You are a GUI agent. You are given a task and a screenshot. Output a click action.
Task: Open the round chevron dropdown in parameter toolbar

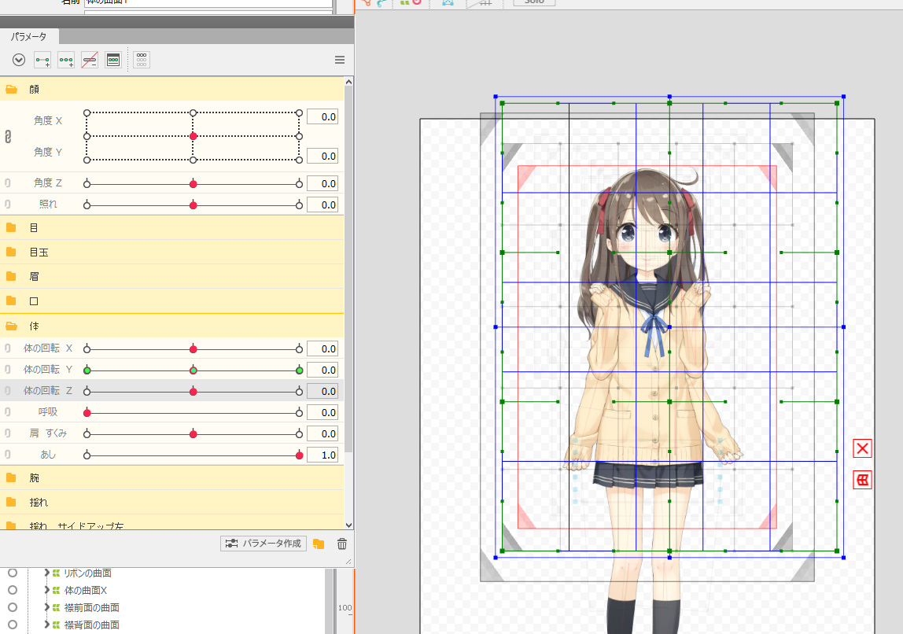coord(19,60)
